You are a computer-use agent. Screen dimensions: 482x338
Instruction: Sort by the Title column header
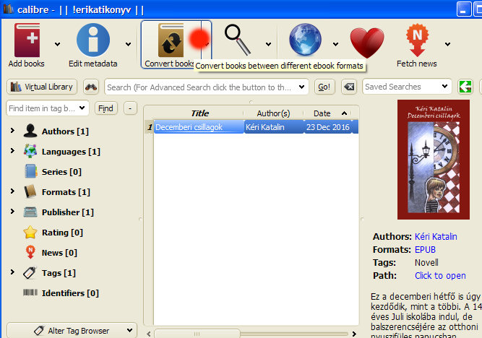click(199, 113)
